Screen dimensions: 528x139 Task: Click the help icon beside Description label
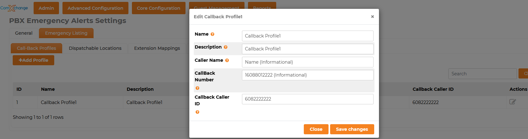[225, 47]
